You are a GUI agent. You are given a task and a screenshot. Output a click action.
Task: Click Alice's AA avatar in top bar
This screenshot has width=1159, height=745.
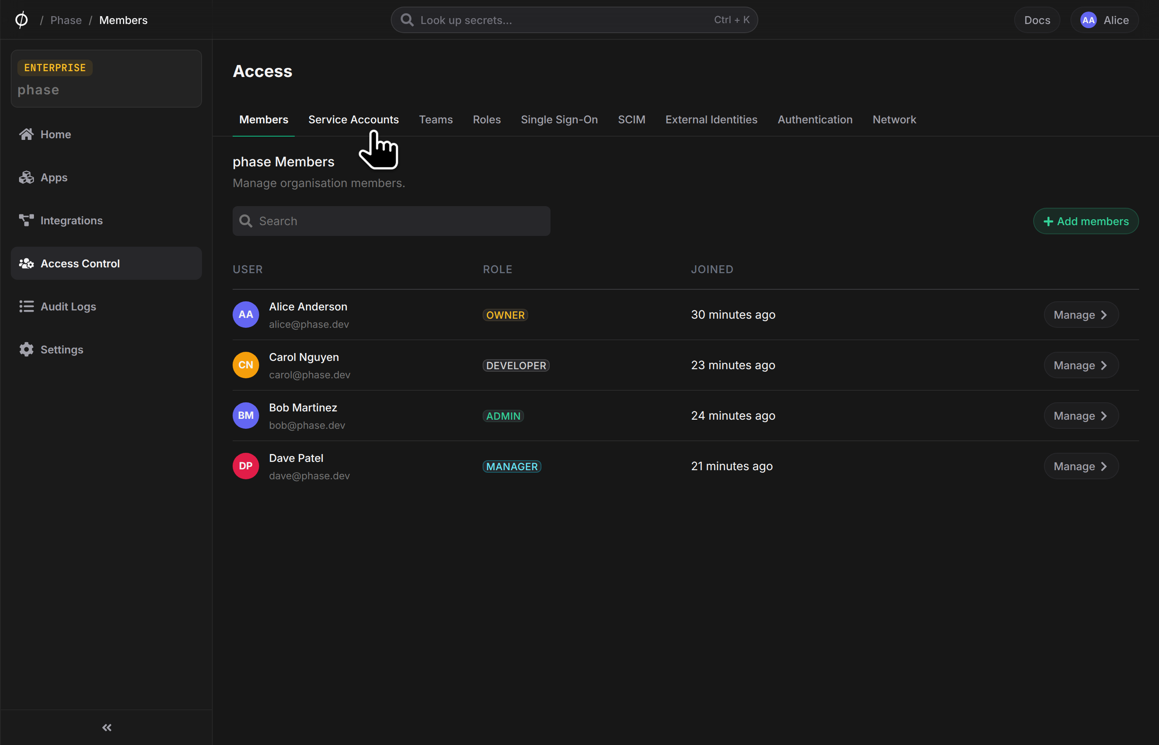coord(1088,20)
